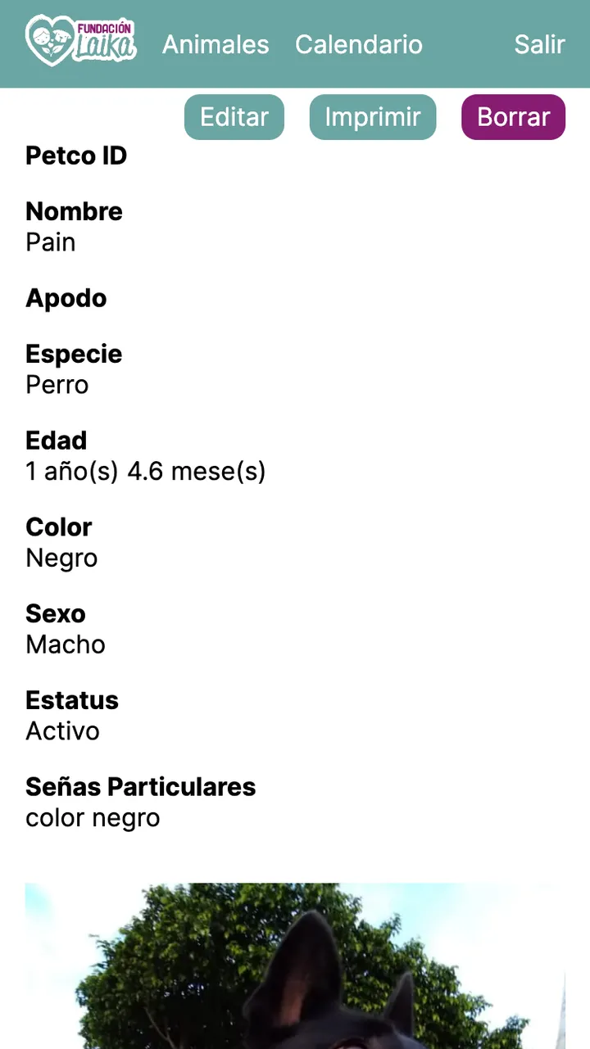Open the Animales menu item
The image size is (590, 1049).
click(216, 44)
